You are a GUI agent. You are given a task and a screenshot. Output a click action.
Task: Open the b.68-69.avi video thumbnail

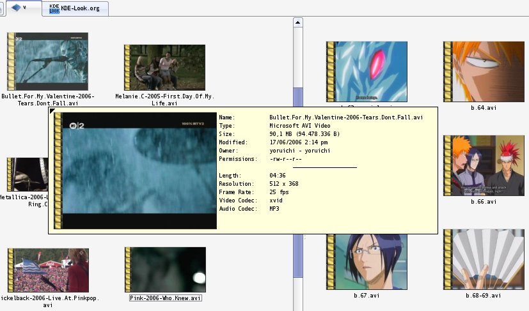[484, 259]
